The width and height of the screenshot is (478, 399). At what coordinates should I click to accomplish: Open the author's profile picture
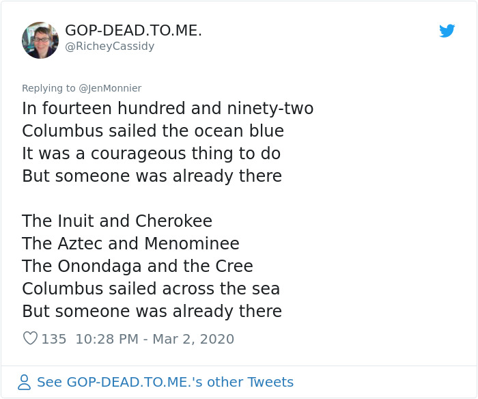click(40, 40)
